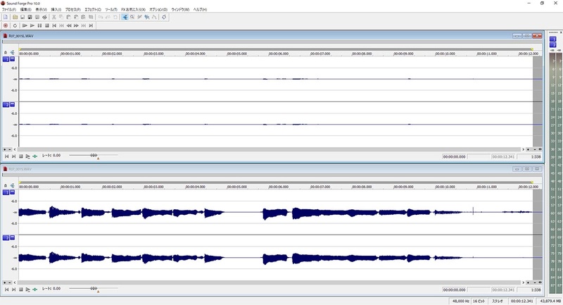Image resolution: width=563 pixels, height=305 pixels.
Task: Click the green Play Normal icon in the lower window
Action: pyautogui.click(x=34, y=290)
